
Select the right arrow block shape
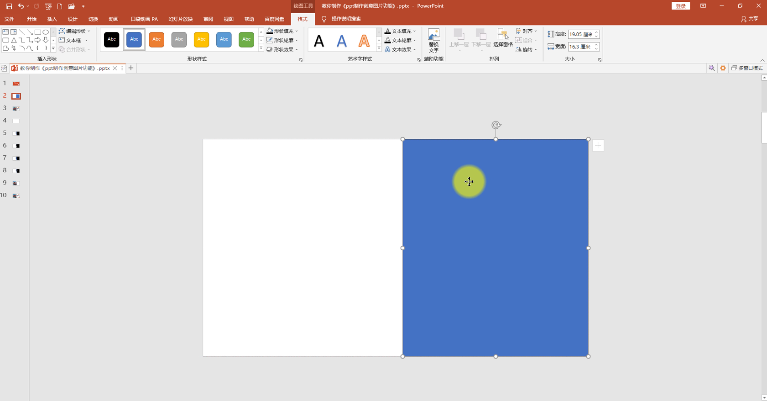coord(38,40)
